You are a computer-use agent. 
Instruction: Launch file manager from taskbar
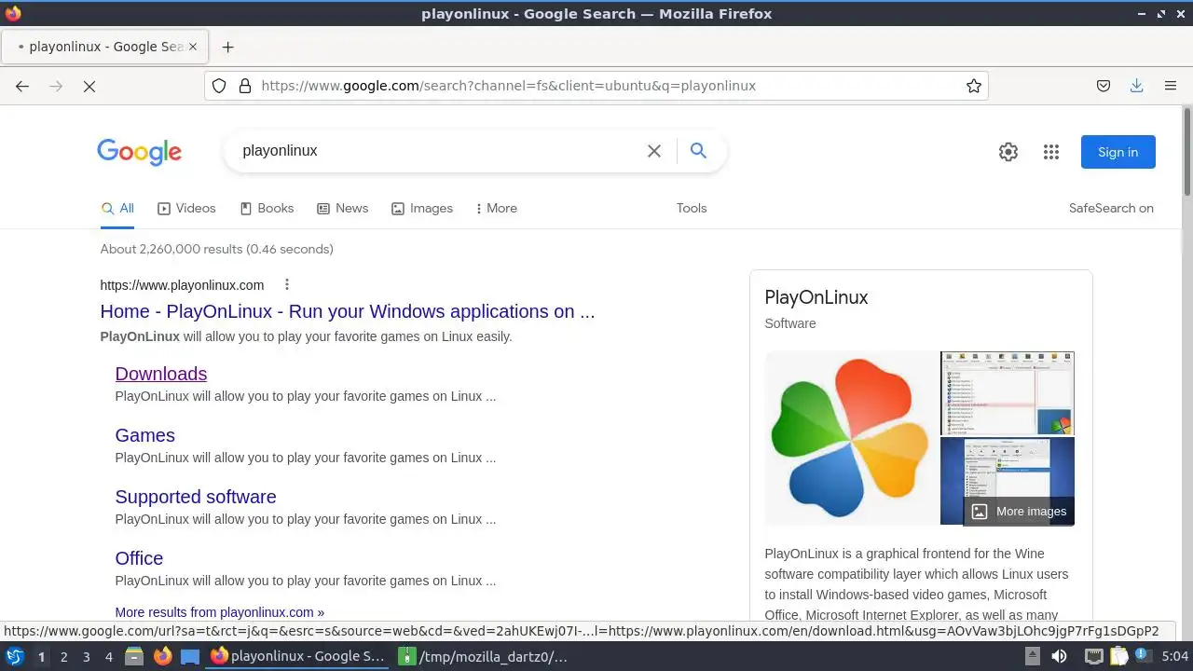tap(134, 656)
